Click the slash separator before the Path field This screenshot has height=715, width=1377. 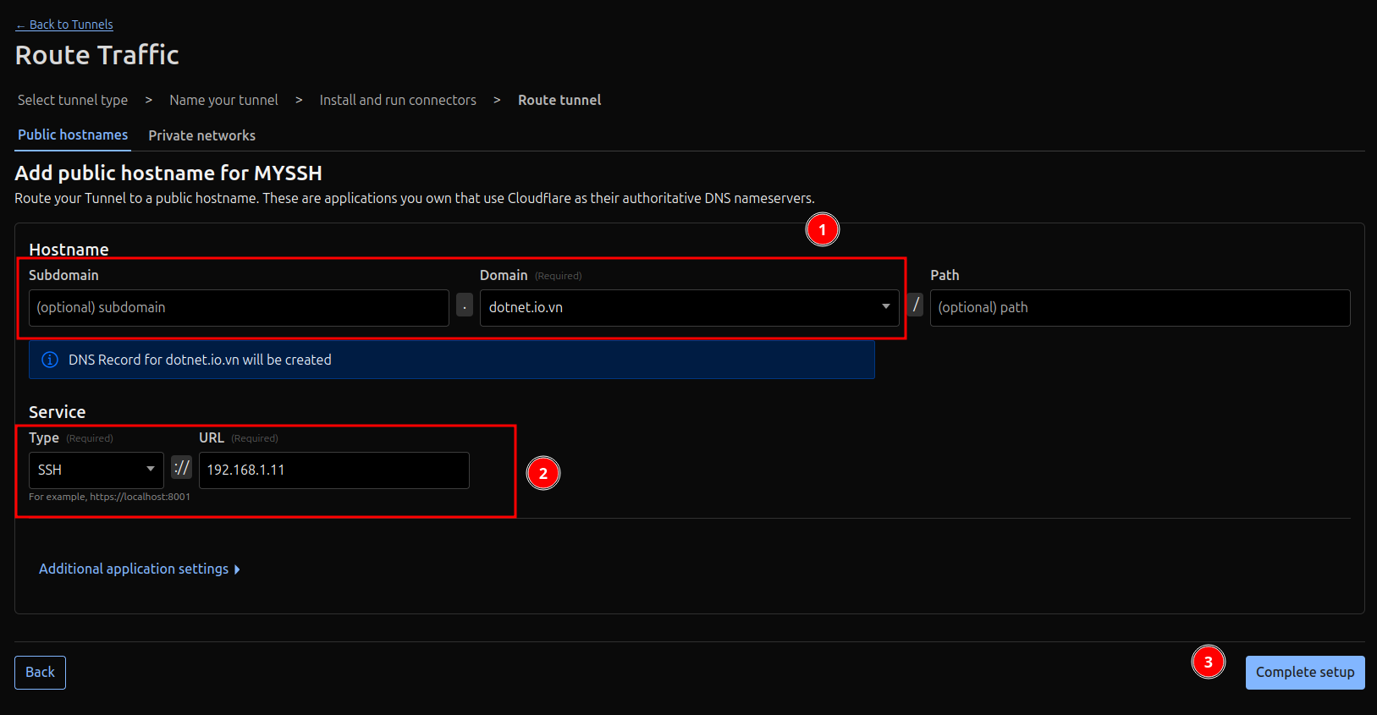(915, 305)
